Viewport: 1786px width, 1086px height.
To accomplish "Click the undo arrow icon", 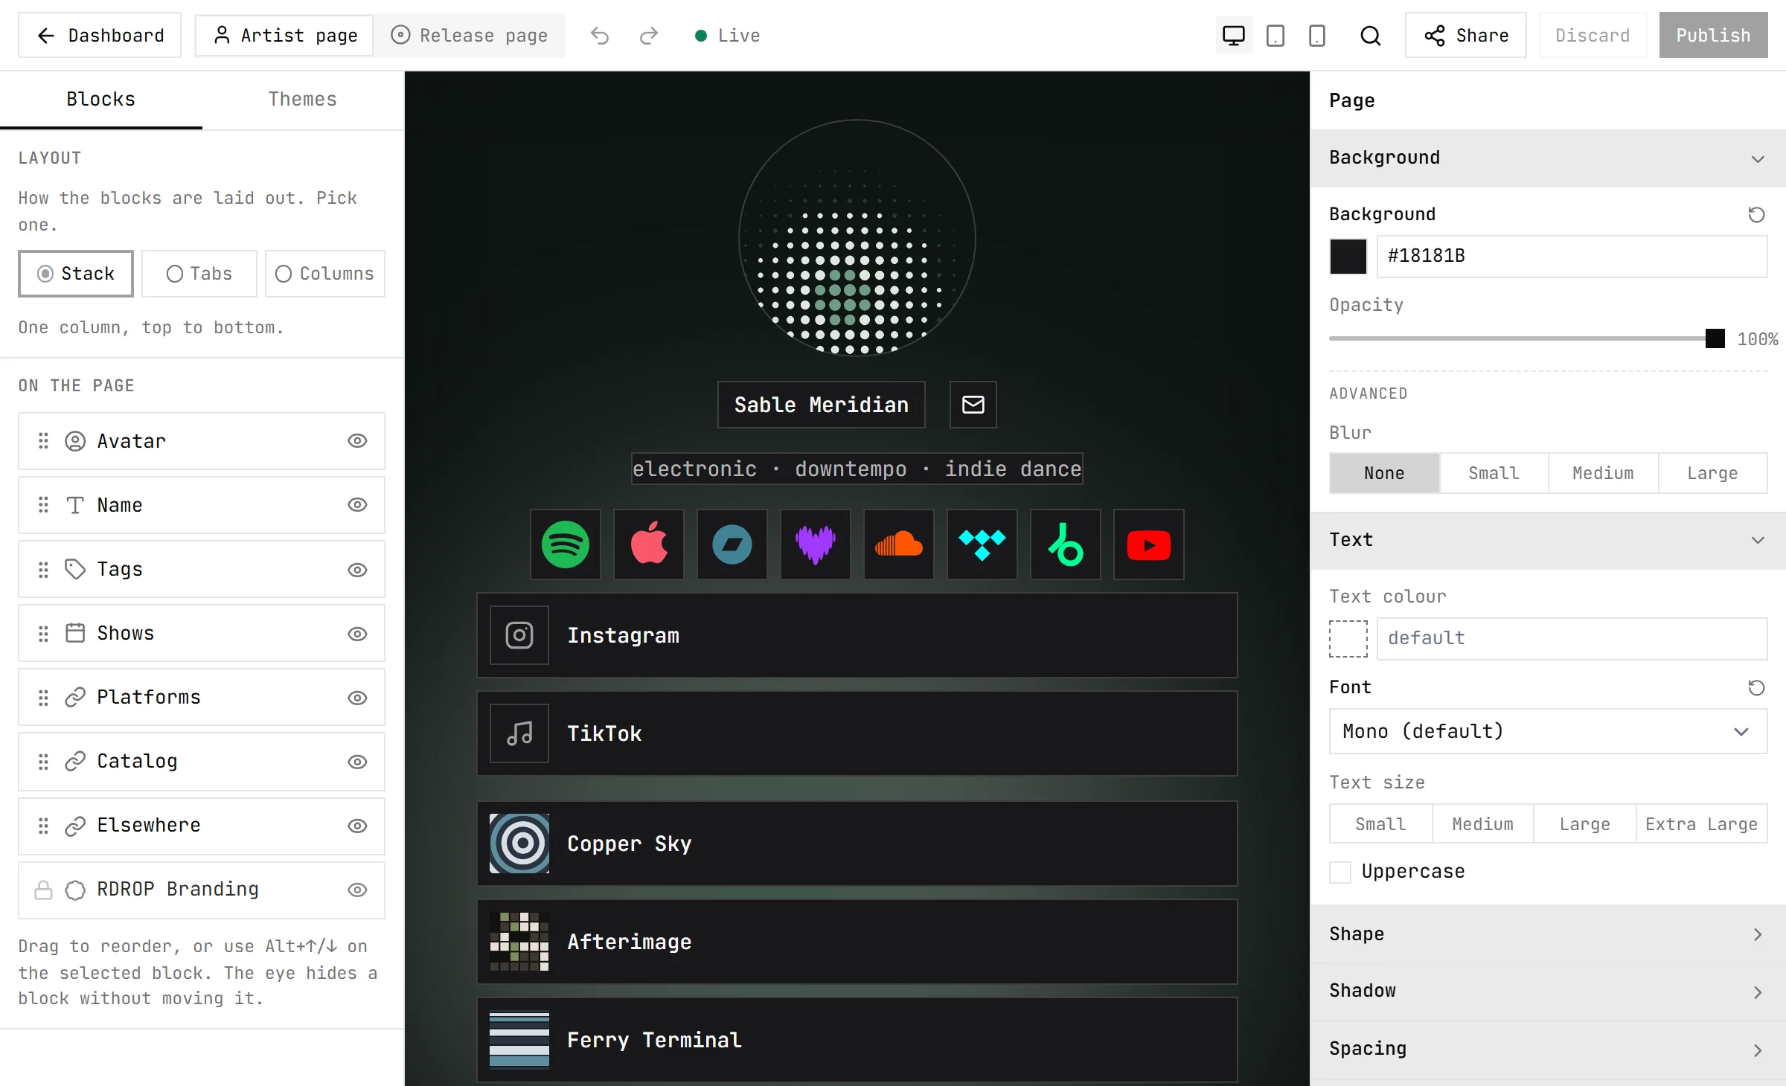I will [600, 36].
